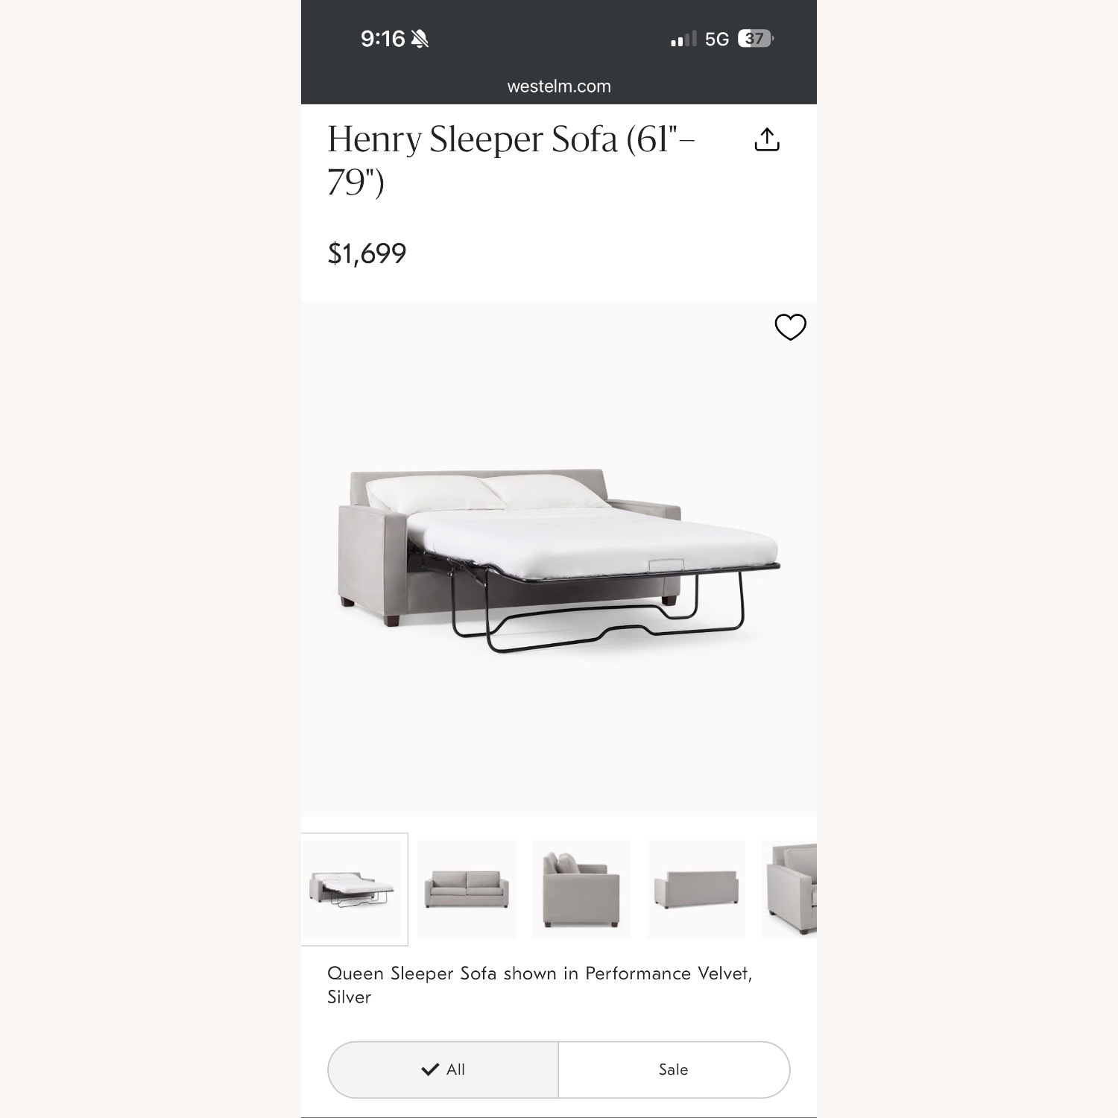Favorite the sofa with heart icon
This screenshot has width=1118, height=1118.
click(790, 326)
